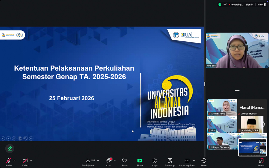Click the green annotate pencil button

pos(10,148)
